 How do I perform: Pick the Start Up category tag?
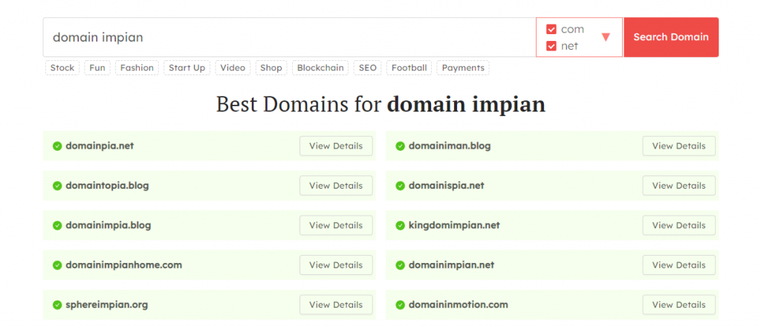coord(187,68)
